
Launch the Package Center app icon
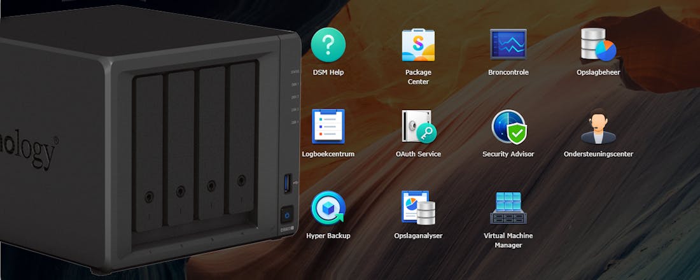[x=418, y=45]
